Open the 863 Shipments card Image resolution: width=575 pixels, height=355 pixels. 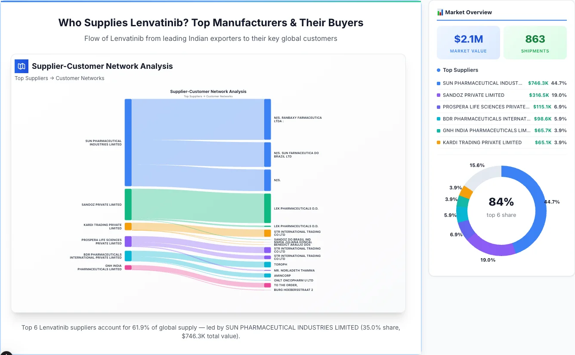pyautogui.click(x=535, y=42)
